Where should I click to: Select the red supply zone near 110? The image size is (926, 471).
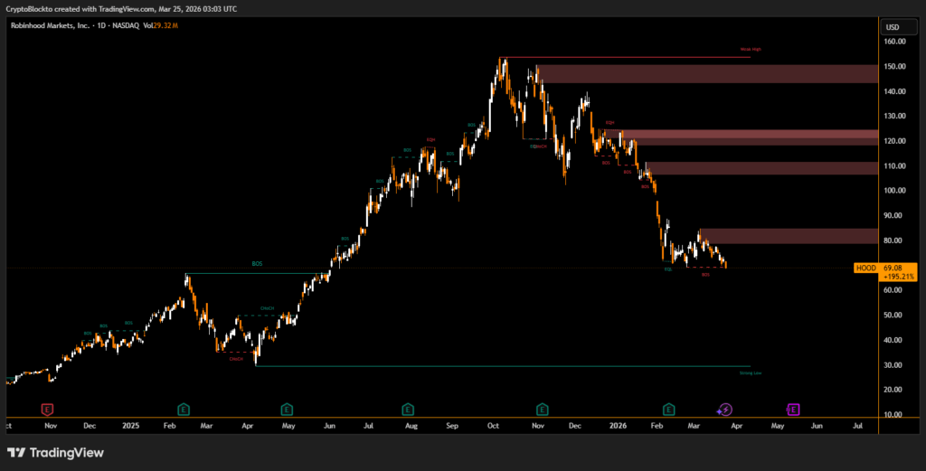pyautogui.click(x=760, y=168)
